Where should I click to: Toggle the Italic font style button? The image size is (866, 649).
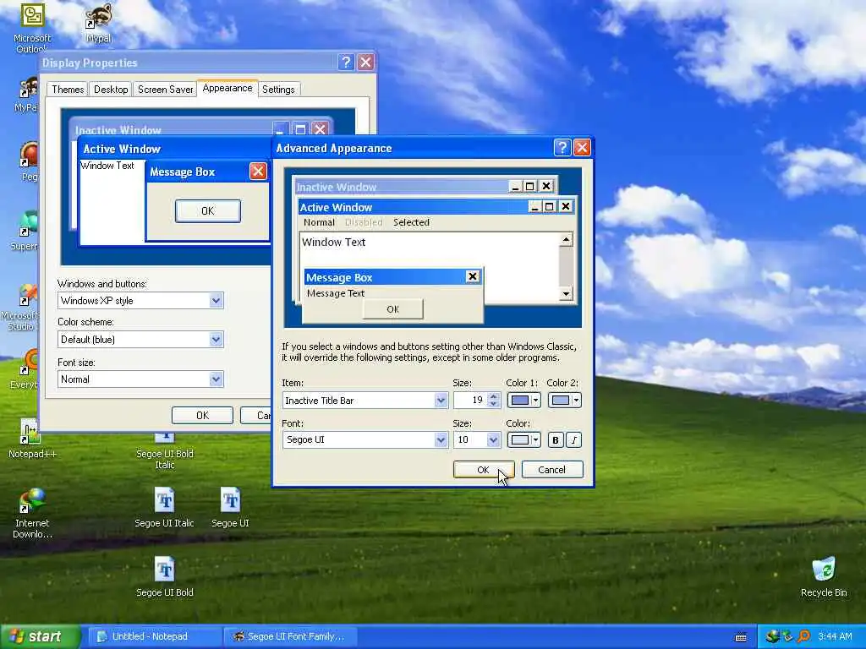(x=574, y=439)
